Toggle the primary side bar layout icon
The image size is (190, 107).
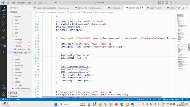(x=159, y=3)
